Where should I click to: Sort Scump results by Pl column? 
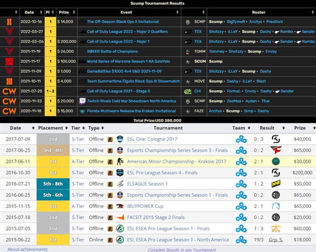click(x=53, y=12)
